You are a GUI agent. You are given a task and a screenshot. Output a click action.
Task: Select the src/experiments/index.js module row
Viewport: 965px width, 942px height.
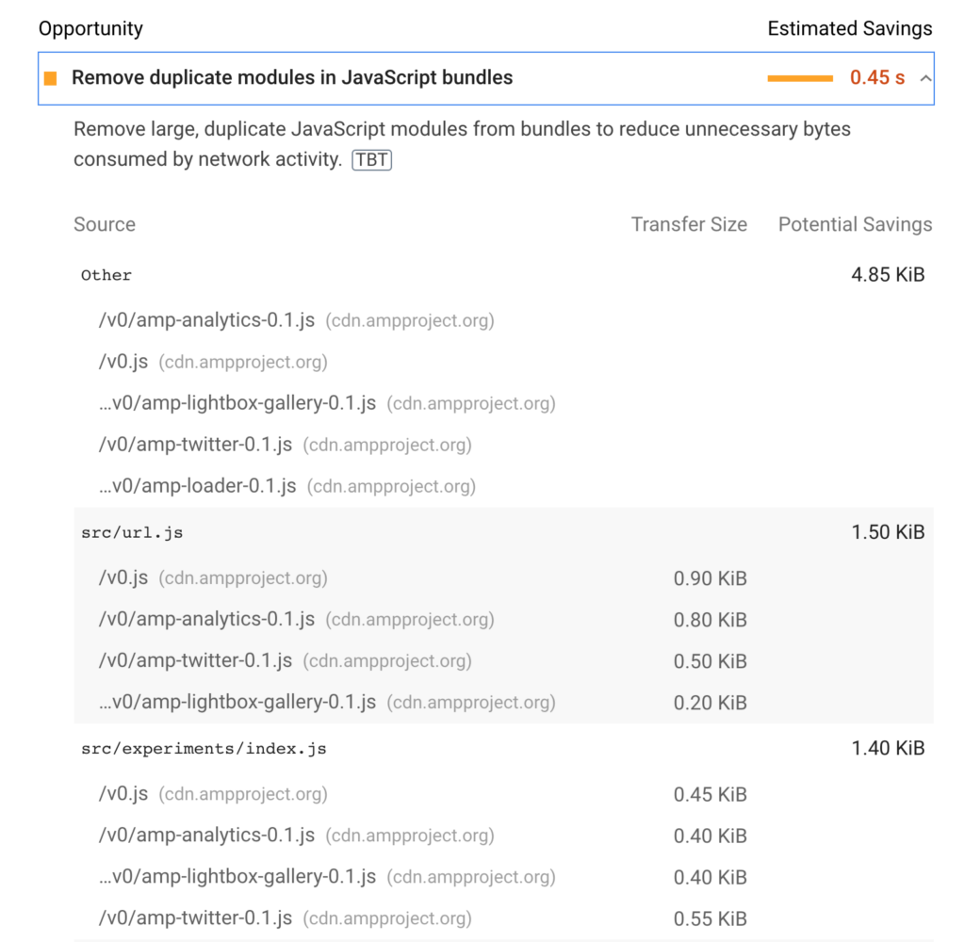coord(503,748)
